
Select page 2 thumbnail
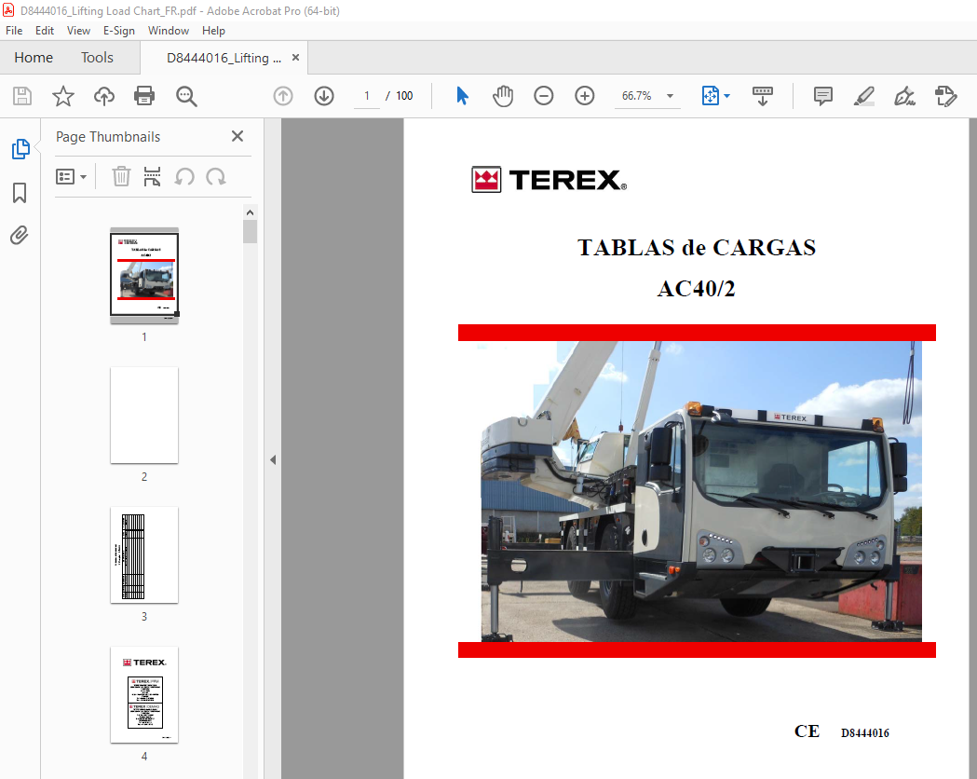click(144, 415)
